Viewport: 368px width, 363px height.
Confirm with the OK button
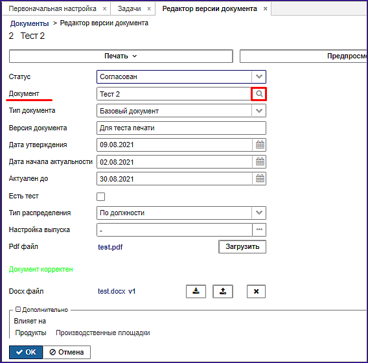tap(26, 352)
